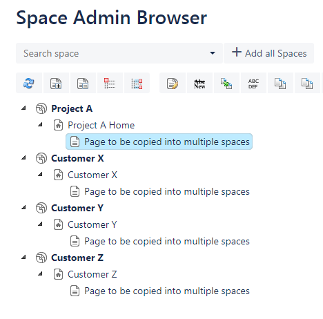The height and width of the screenshot is (319, 323).
Task: Collapse the Customer Y space node
Action: [23, 207]
